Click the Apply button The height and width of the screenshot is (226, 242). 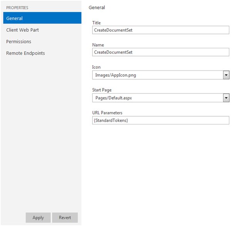click(38, 218)
